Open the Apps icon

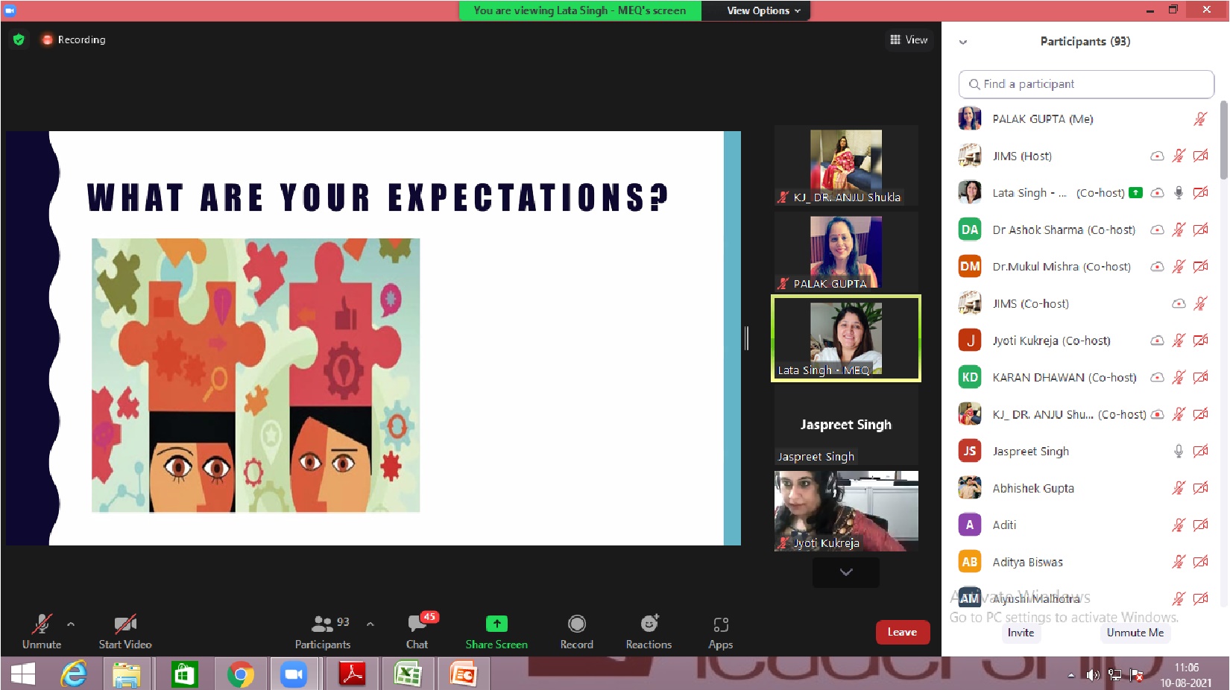pos(720,624)
